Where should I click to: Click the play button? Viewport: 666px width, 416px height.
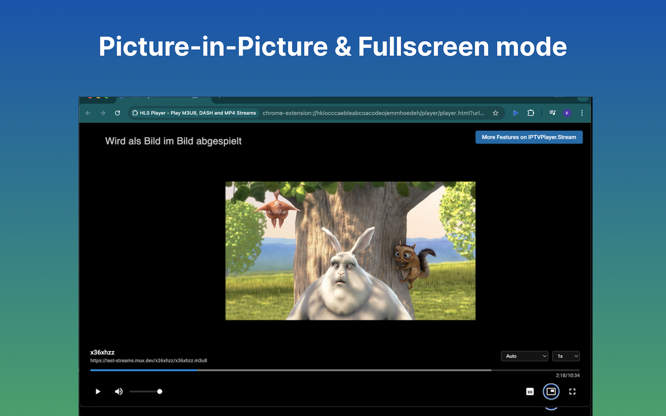click(98, 392)
